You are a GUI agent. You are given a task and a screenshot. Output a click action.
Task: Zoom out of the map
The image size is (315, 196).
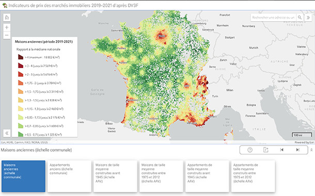[7, 35]
